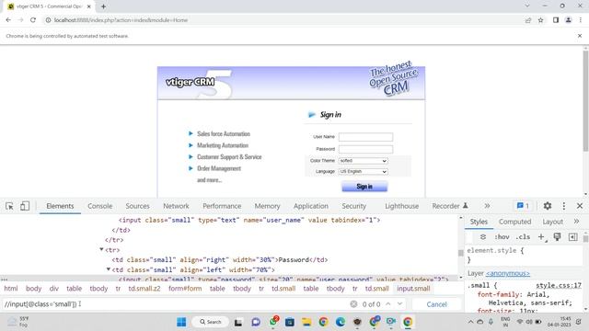589x331 pixels.
Task: Close the DevTools panel
Action: tap(580, 206)
